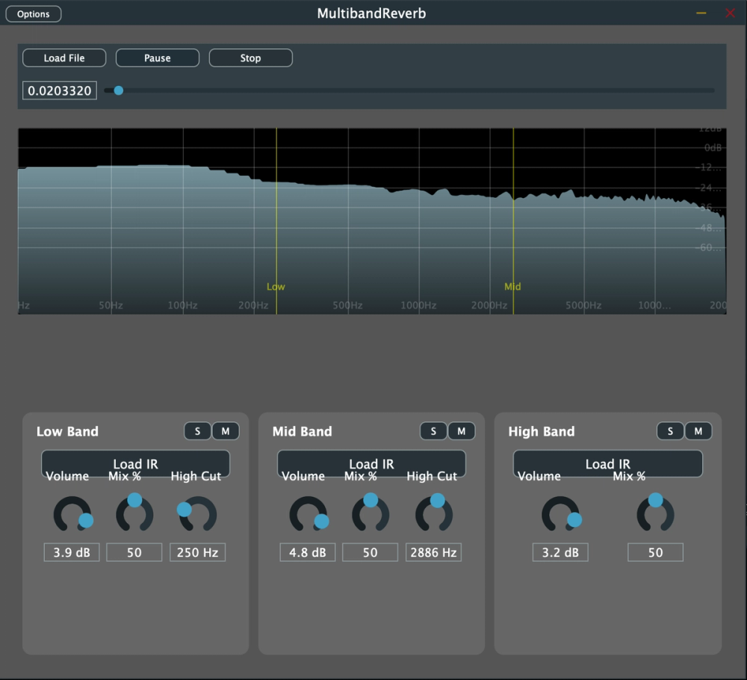Mute the High Band
The height and width of the screenshot is (680, 747).
pyautogui.click(x=698, y=431)
